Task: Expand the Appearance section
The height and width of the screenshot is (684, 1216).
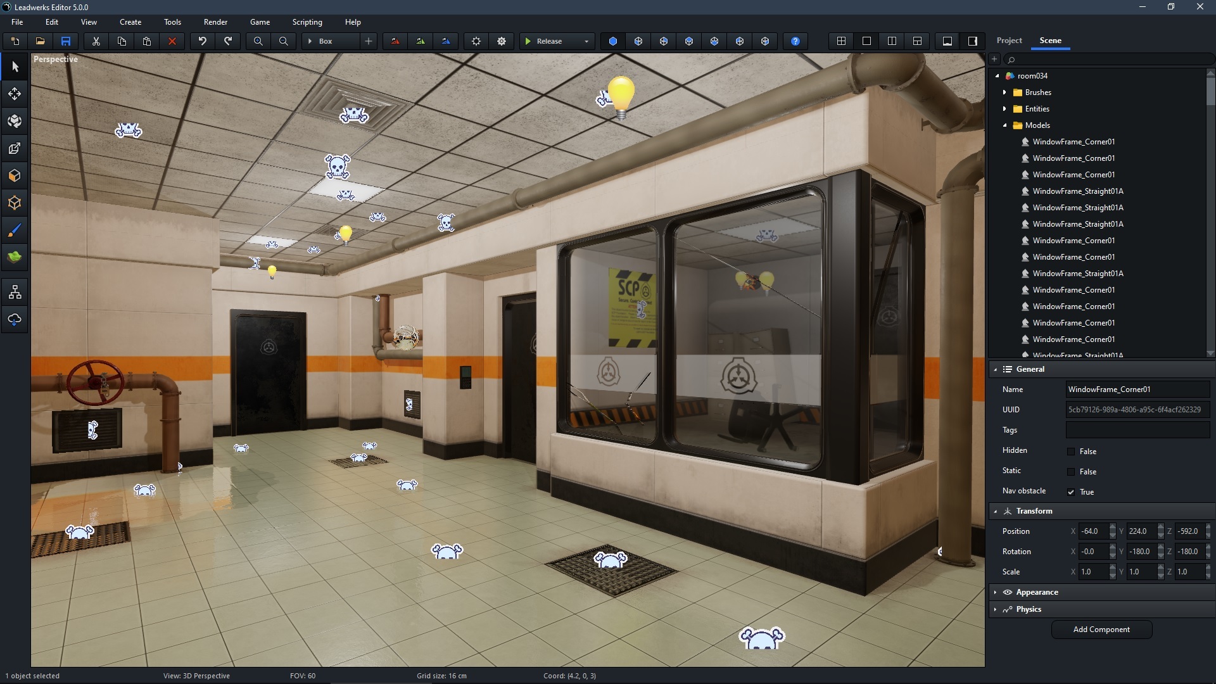Action: pos(1037,592)
